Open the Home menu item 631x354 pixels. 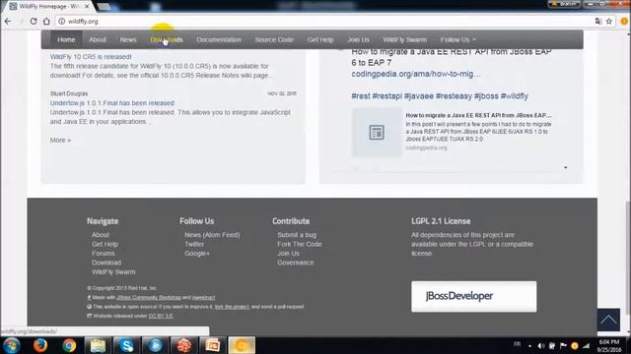66,39
